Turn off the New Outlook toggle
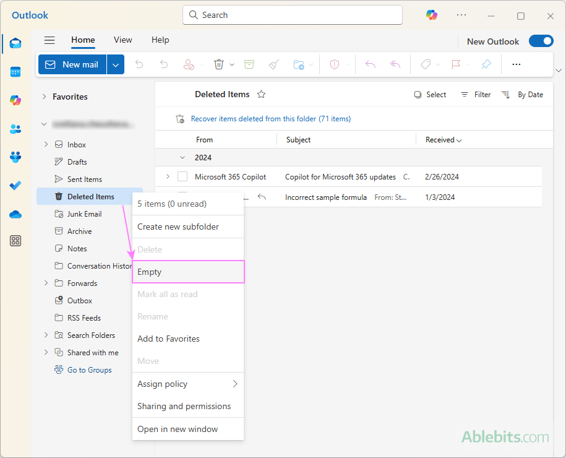 click(x=541, y=41)
